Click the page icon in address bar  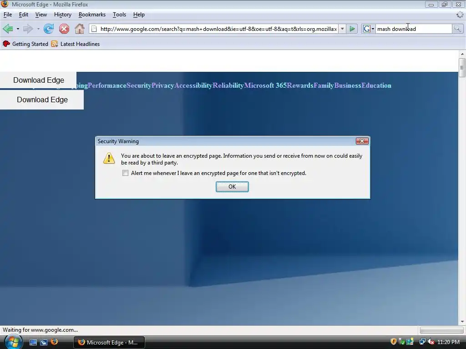tap(94, 29)
